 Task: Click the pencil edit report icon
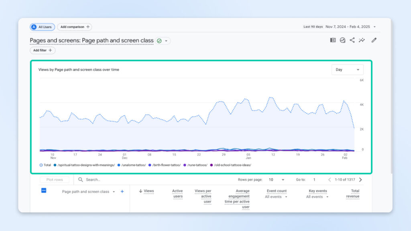374,40
